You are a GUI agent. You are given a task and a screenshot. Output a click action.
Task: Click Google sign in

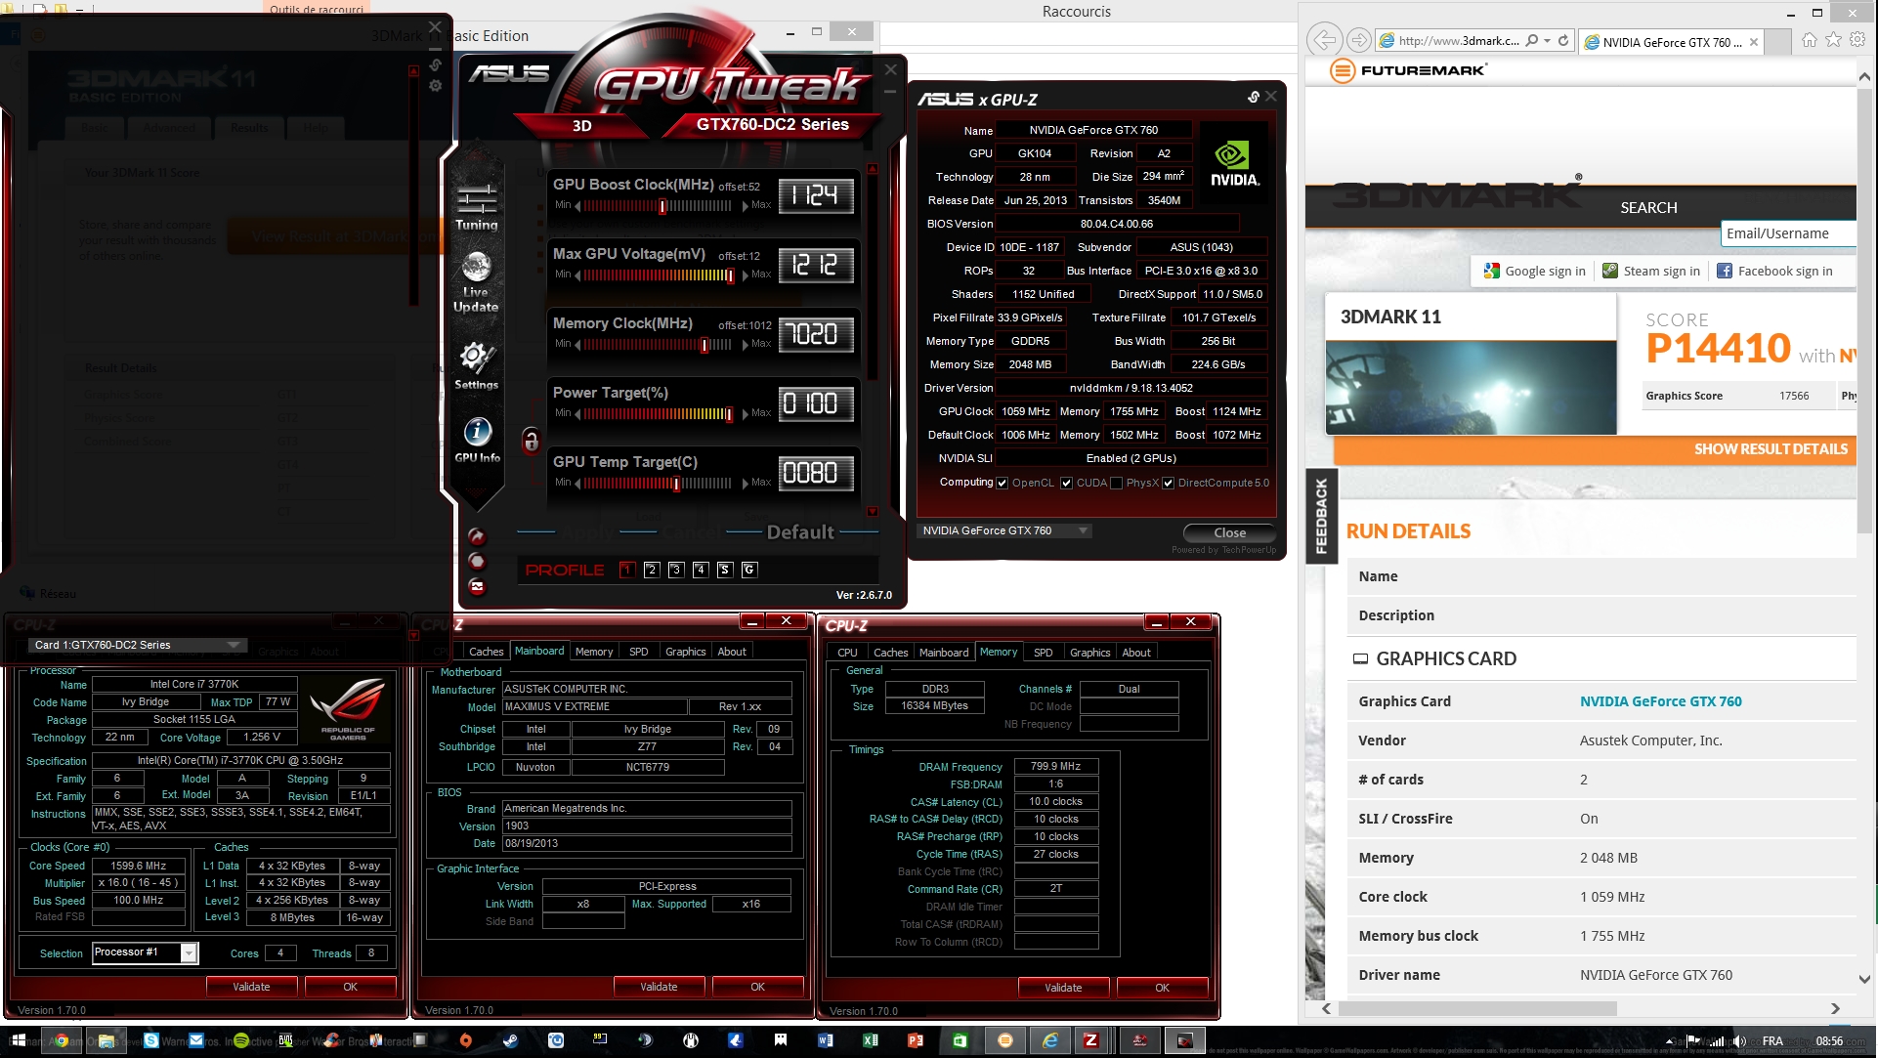coord(1535,272)
